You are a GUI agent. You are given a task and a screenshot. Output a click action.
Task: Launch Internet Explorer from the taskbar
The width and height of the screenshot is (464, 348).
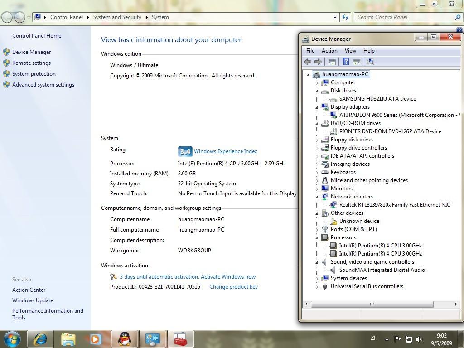(40, 339)
